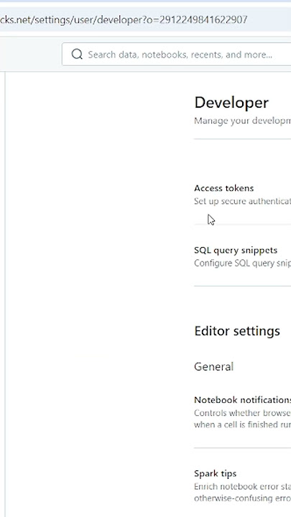This screenshot has height=517, width=291.
Task: Click the 'Manage your development' subtitle text
Action: click(243, 121)
